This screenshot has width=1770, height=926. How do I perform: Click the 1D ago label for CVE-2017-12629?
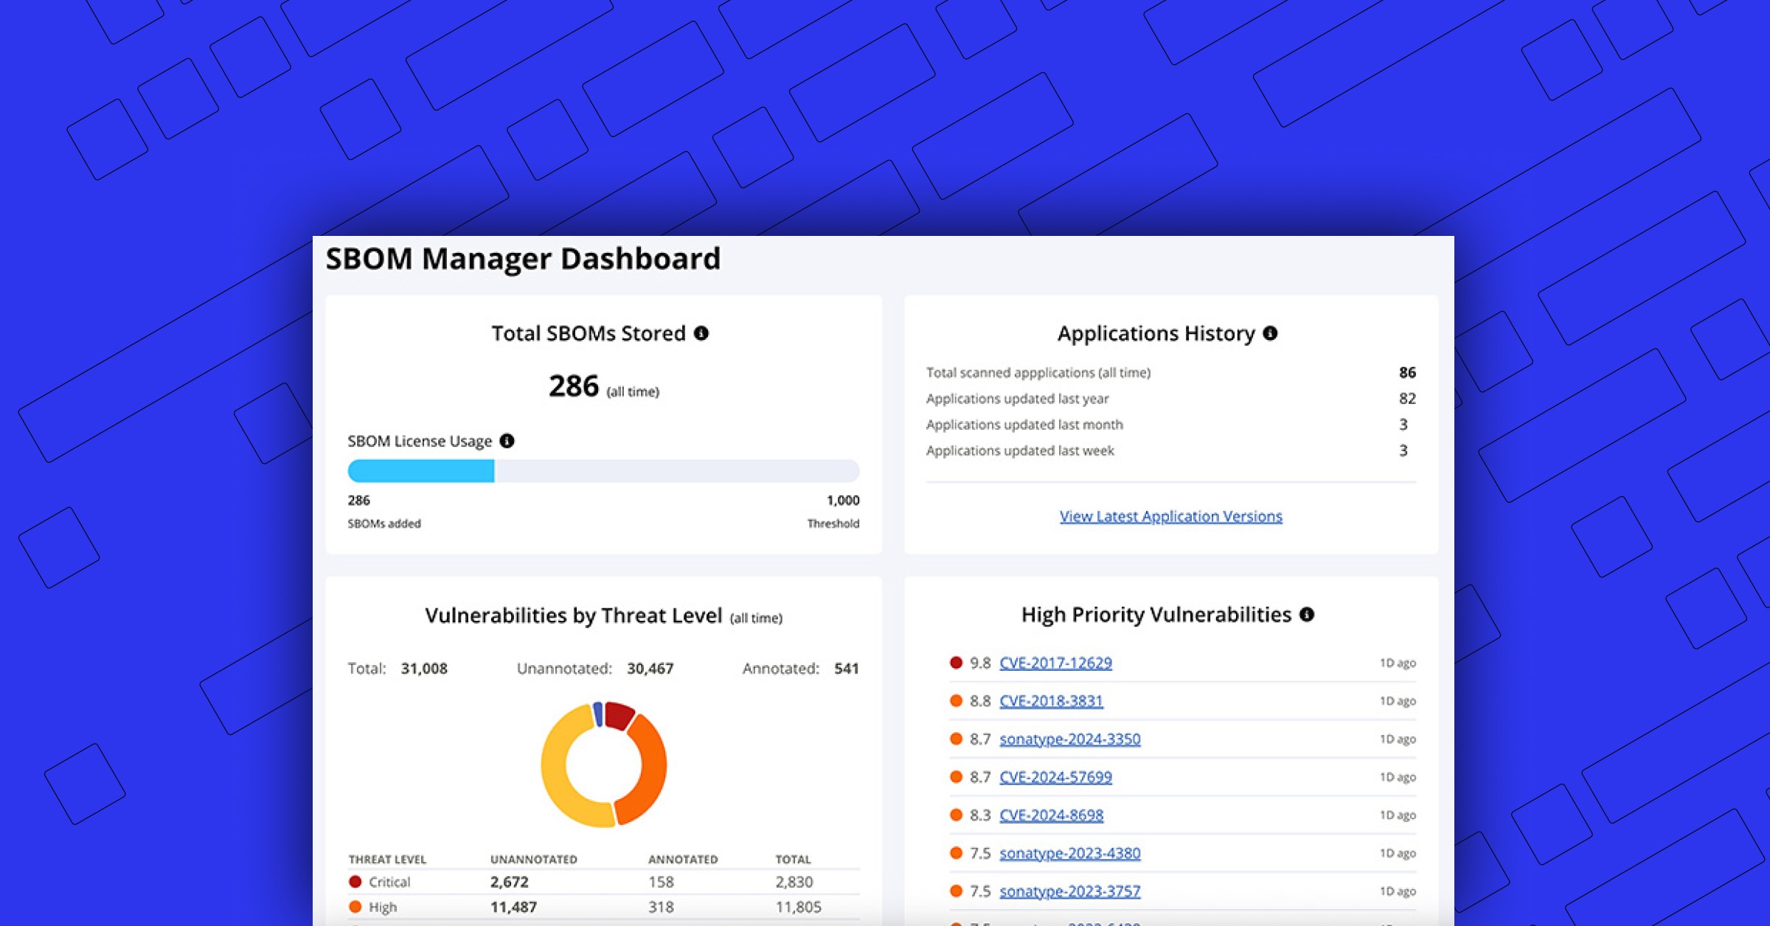(x=1398, y=663)
